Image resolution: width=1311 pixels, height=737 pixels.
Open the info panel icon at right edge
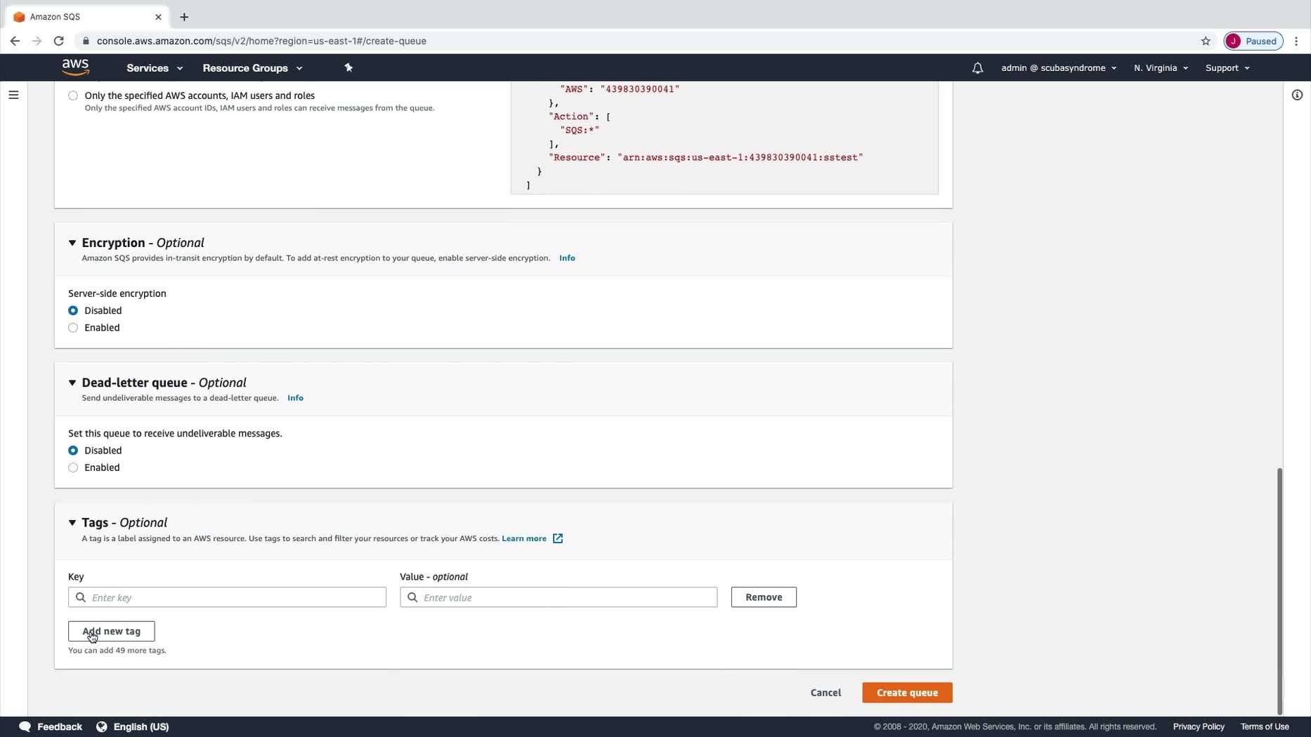pos(1297,95)
